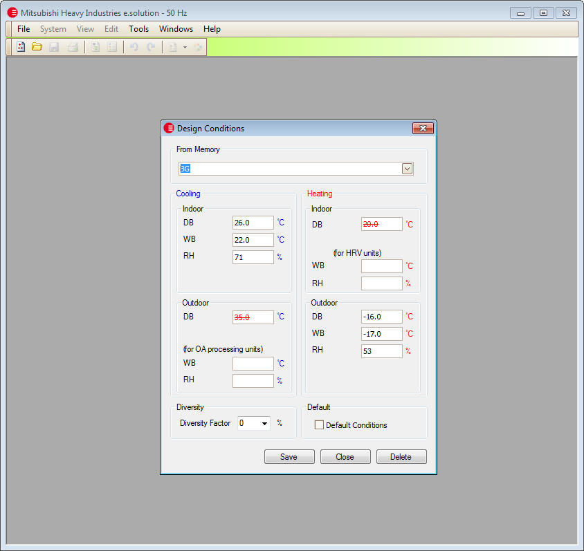The height and width of the screenshot is (551, 584).
Task: Click the 'From Memory' group label
Action: [198, 149]
